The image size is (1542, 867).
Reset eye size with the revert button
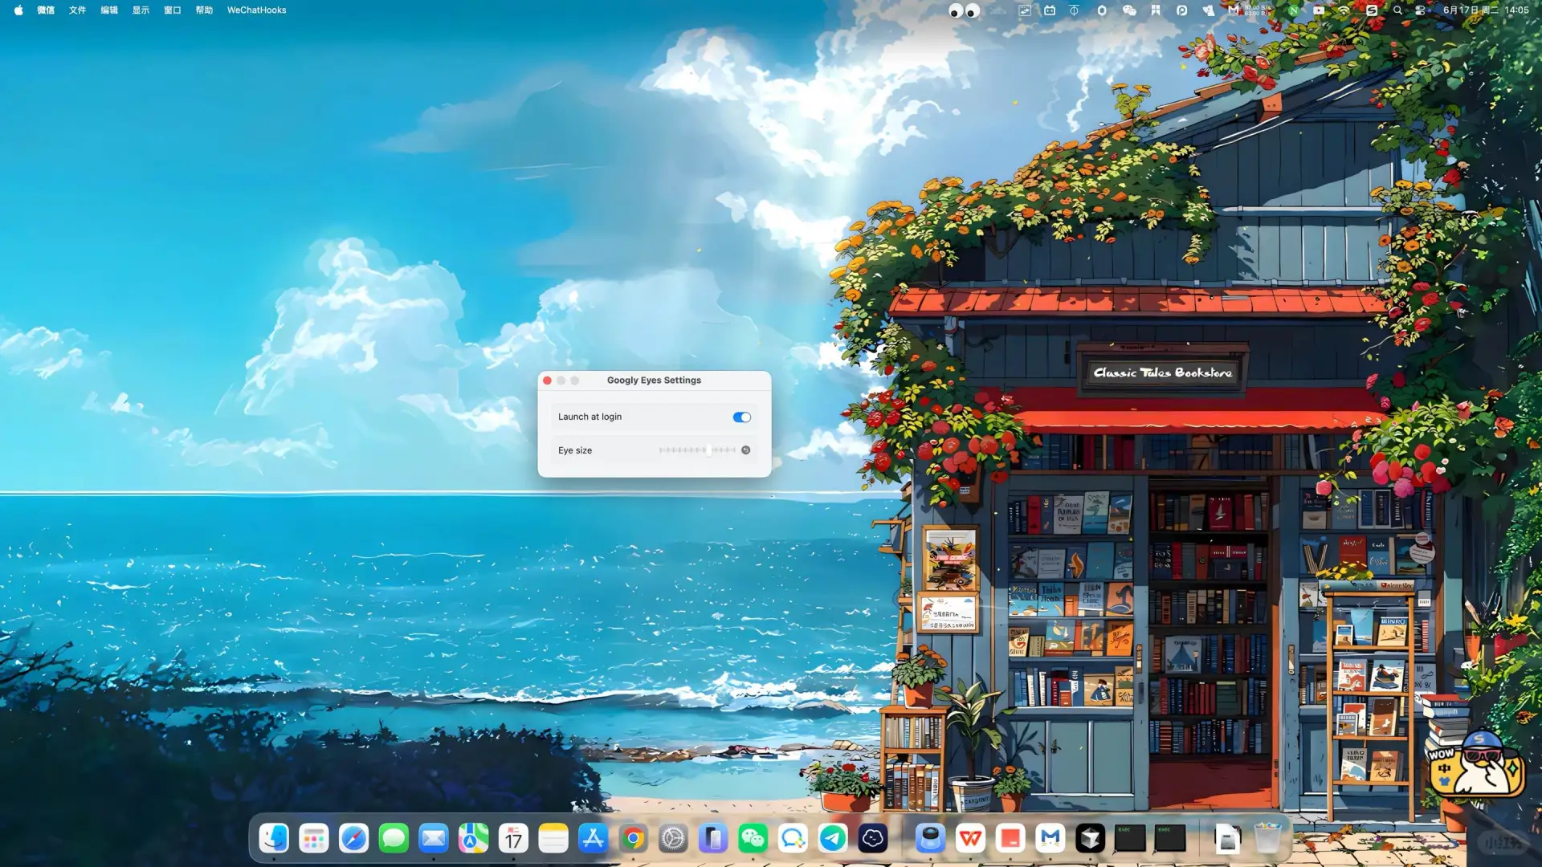(x=745, y=450)
